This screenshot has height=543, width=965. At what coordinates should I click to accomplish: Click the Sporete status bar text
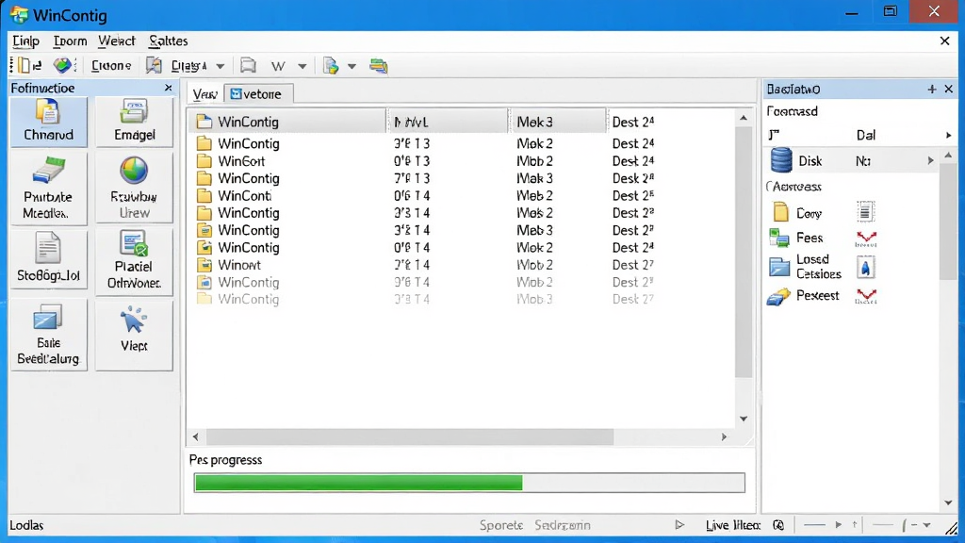[501, 525]
